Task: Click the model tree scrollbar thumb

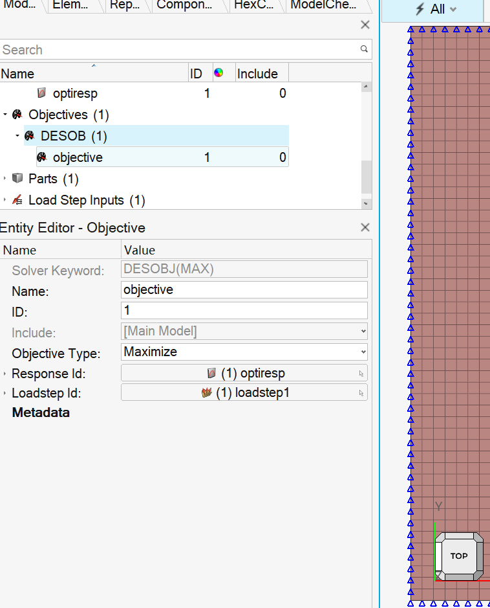Action: point(366,177)
